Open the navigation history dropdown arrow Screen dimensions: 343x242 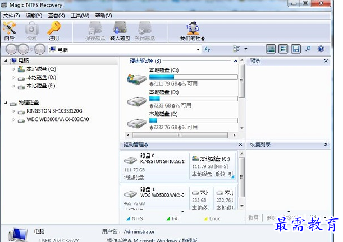31,49
